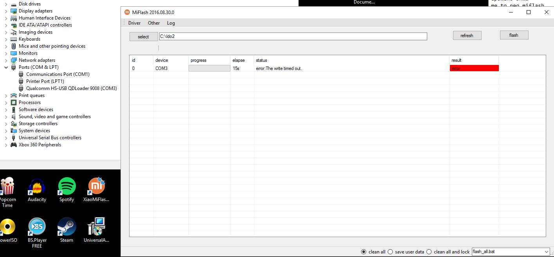The image size is (554, 257).
Task: Click the MiFlash title bar logo icon
Action: (x=127, y=12)
